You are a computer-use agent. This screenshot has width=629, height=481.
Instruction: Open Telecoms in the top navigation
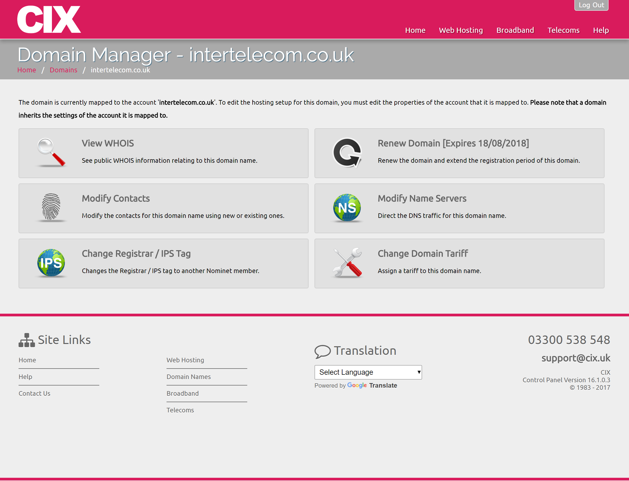tap(563, 30)
